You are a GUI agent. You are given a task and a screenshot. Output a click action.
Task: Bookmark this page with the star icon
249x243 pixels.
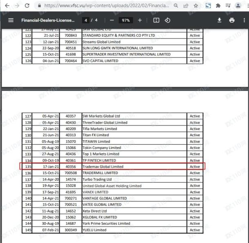click(x=196, y=6)
